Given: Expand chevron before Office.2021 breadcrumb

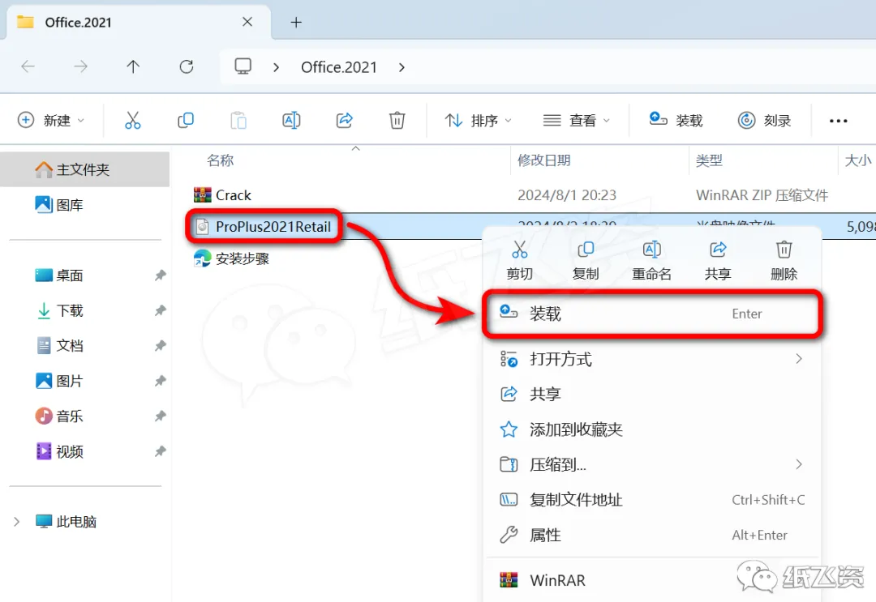Looking at the screenshot, I should (x=276, y=67).
